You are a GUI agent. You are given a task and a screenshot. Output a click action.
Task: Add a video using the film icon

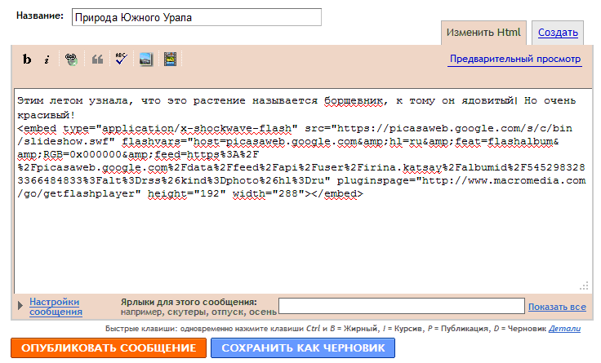pos(170,60)
